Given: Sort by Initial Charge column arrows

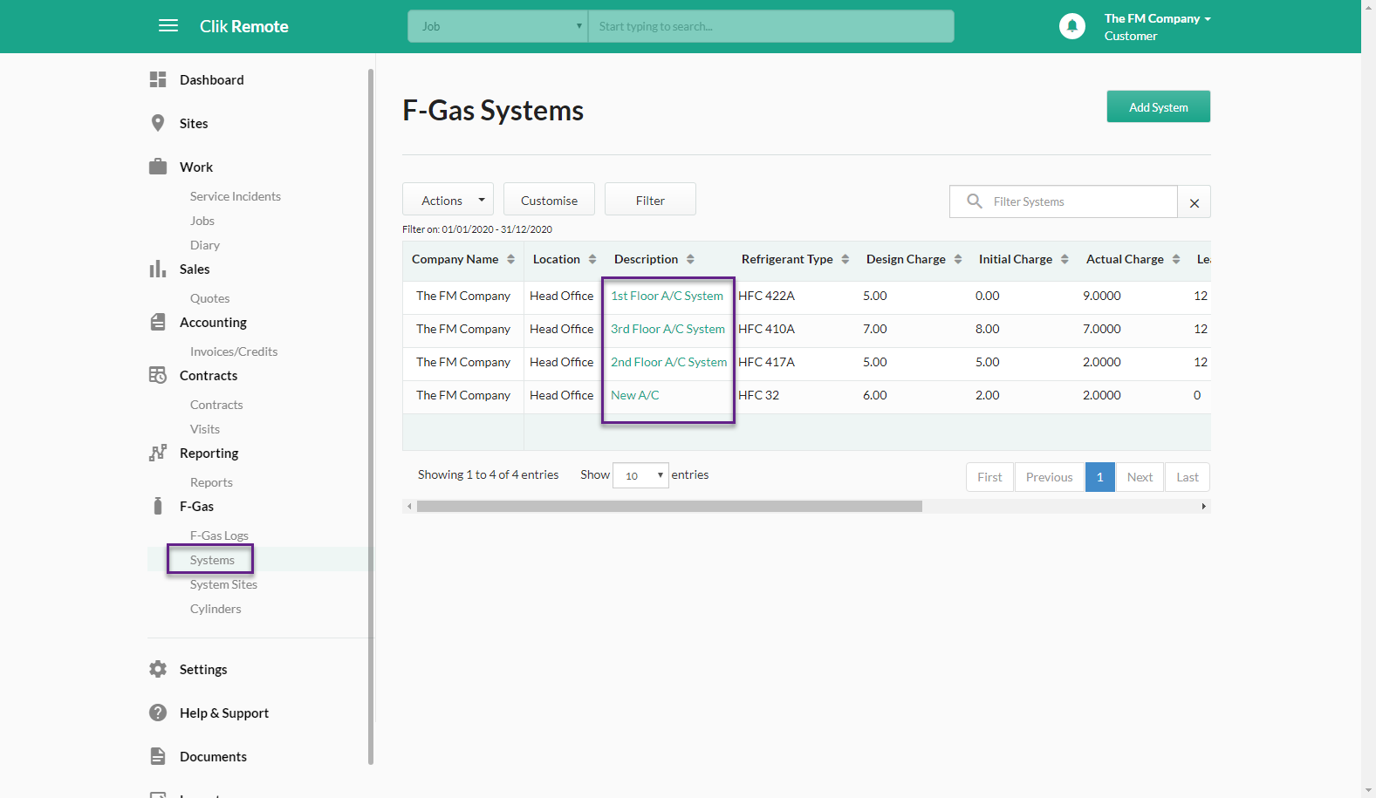Looking at the screenshot, I should tap(1065, 259).
